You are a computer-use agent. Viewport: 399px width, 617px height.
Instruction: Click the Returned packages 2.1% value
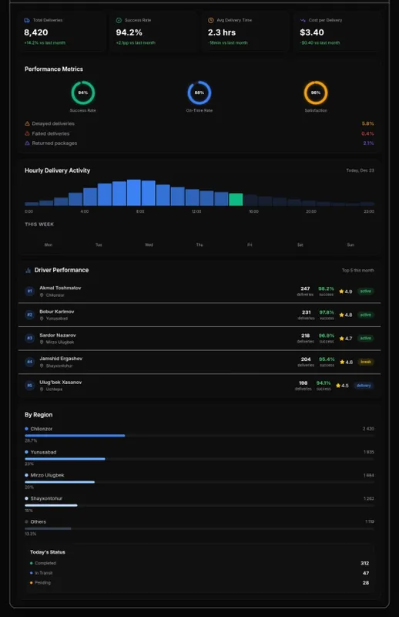click(368, 143)
